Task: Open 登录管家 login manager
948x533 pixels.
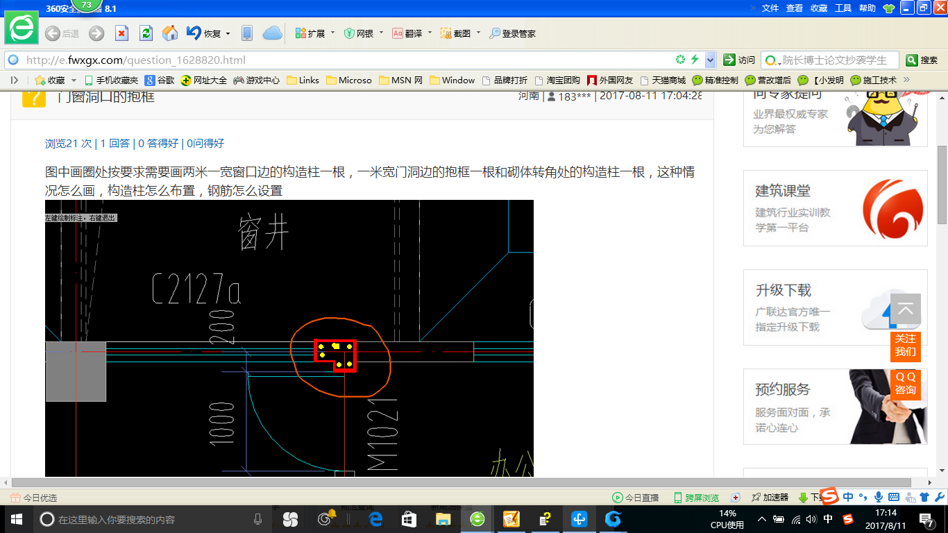Action: pyautogui.click(x=512, y=33)
